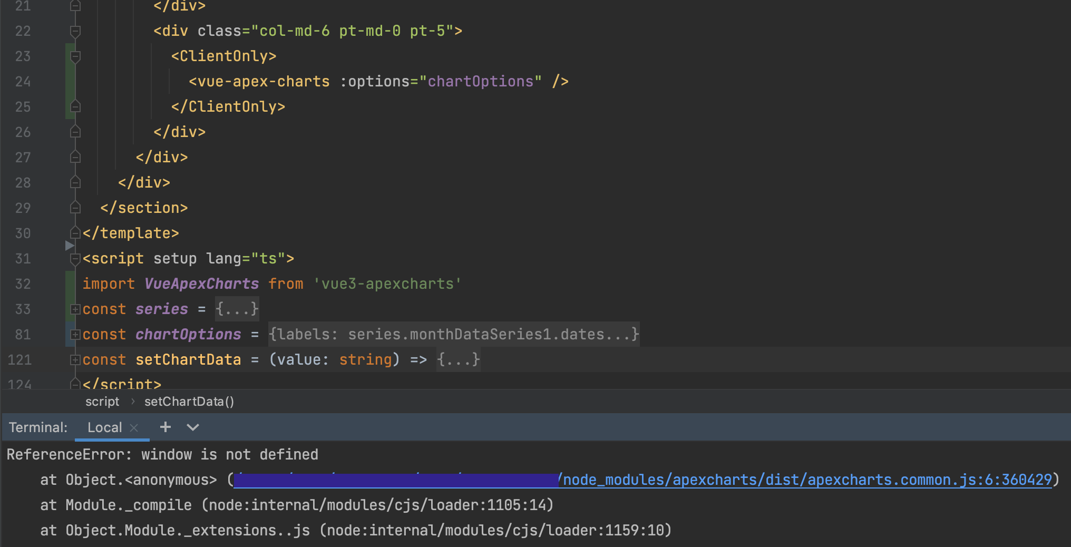Click the lang="ts" attribute
Screen dimensions: 1071x547
tap(246, 258)
